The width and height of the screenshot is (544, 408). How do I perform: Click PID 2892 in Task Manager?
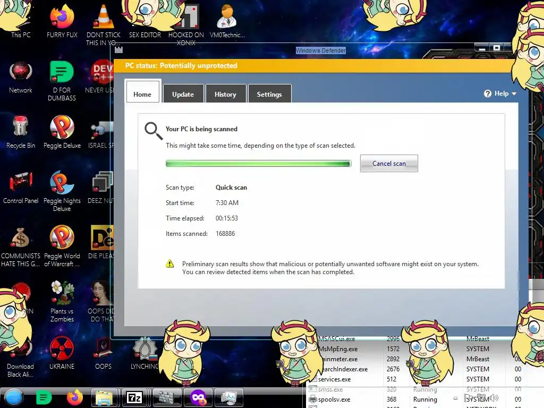(393, 359)
